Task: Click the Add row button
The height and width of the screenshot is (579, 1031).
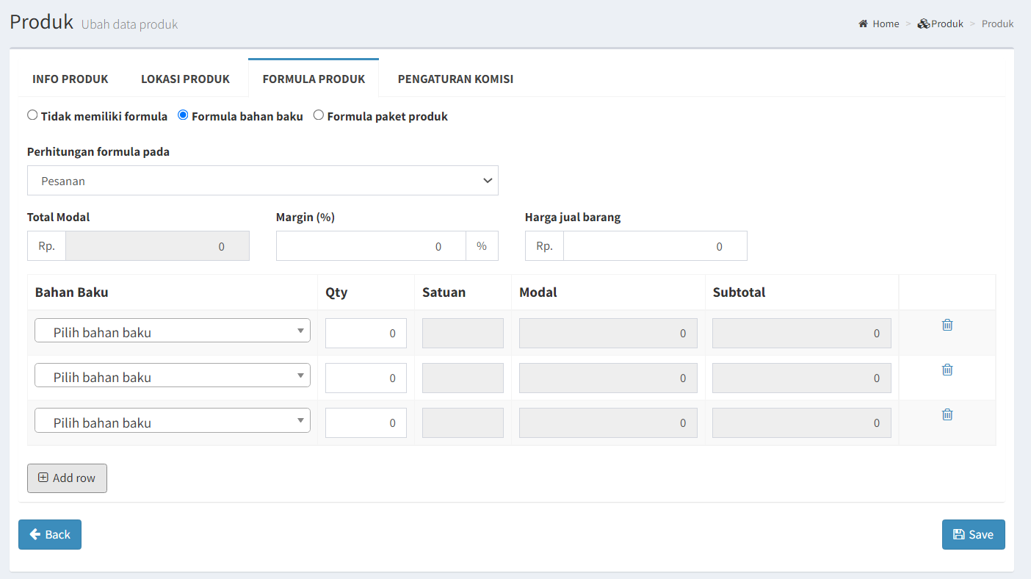Action: pos(67,478)
